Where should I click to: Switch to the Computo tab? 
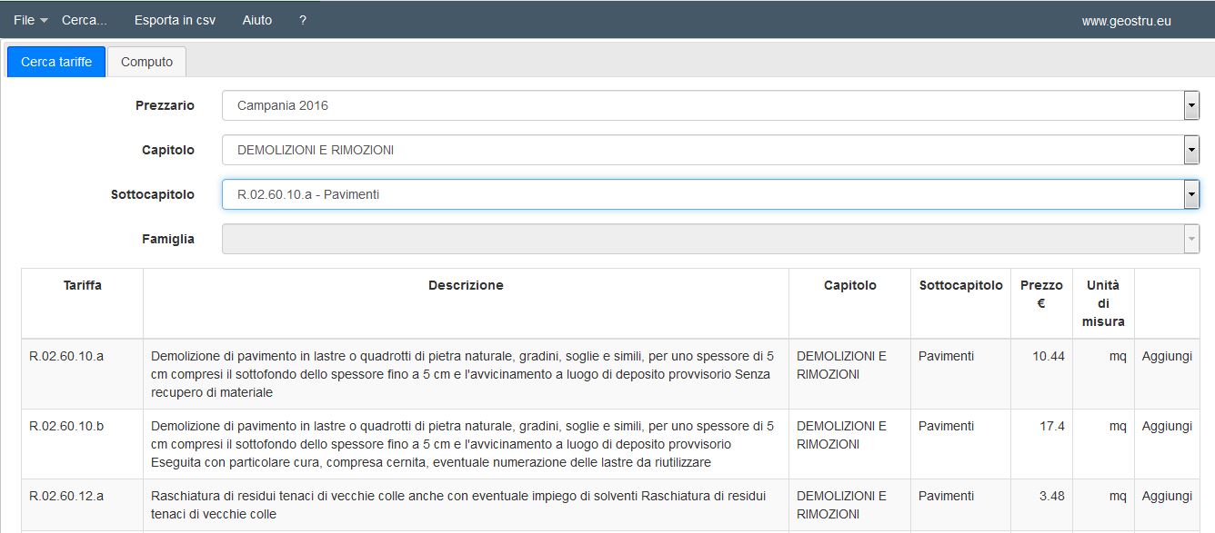(146, 62)
